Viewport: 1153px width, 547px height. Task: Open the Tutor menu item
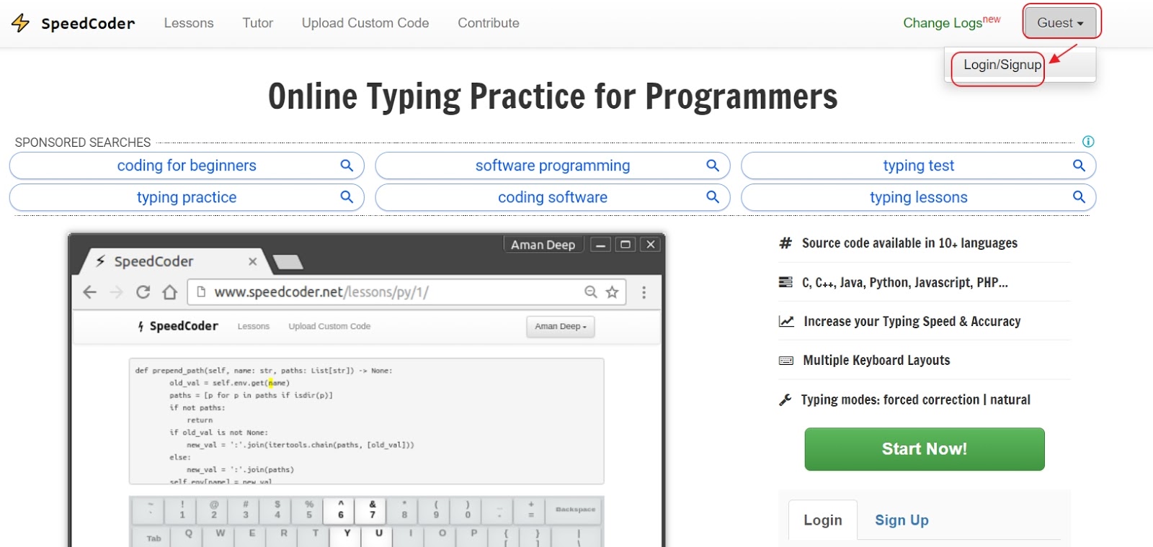258,23
